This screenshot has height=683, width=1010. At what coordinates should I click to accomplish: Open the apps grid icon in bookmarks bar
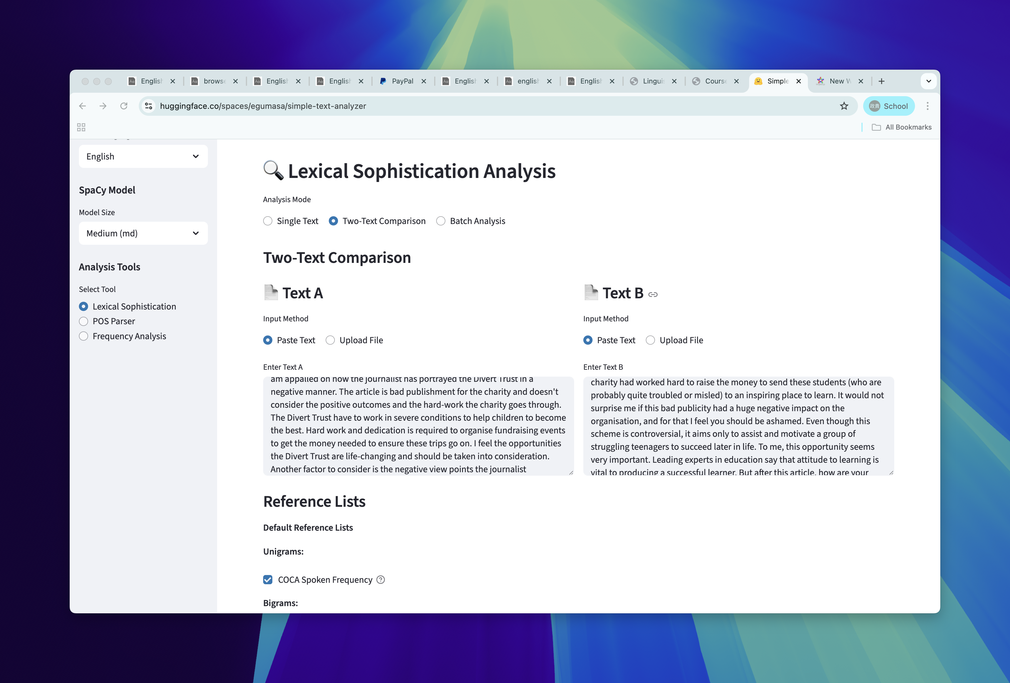click(81, 127)
